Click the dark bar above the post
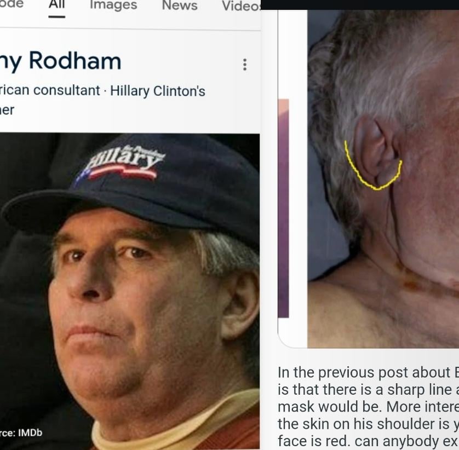This screenshot has width=459, height=450. coord(360,5)
